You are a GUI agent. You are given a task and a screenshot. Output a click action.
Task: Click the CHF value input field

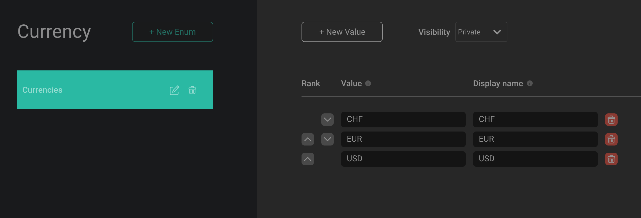point(403,120)
